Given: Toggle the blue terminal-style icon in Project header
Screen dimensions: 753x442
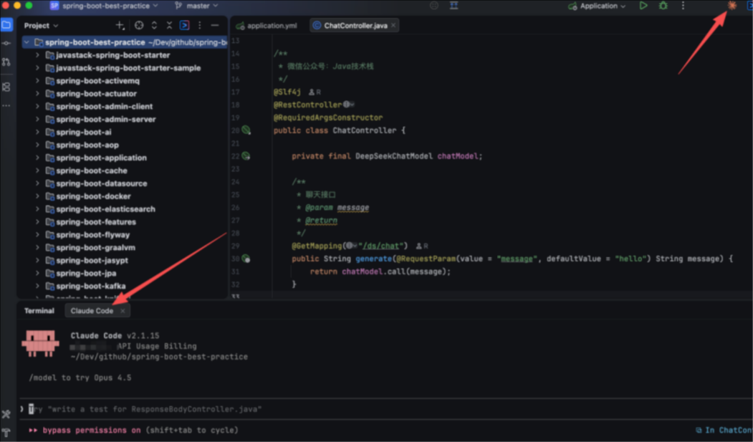Looking at the screenshot, I should (184, 26).
